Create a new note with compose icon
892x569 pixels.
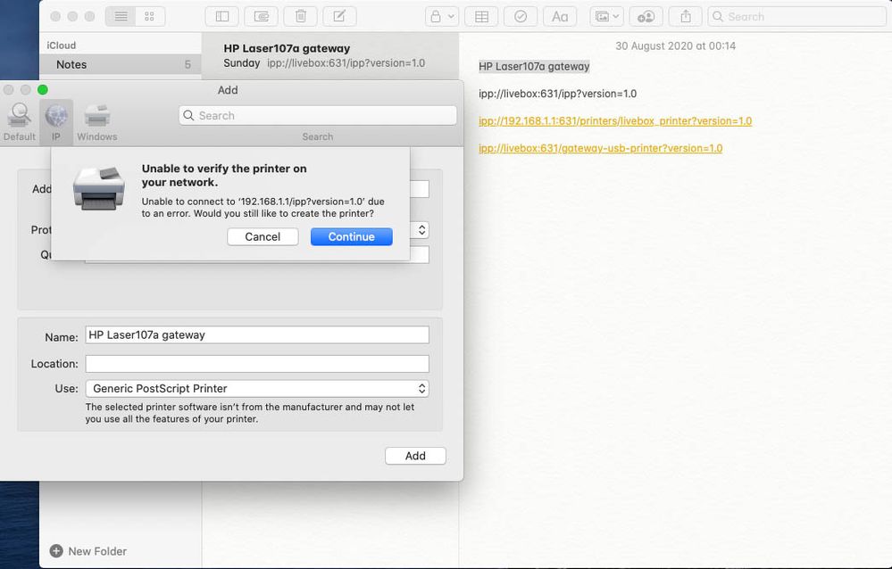tap(339, 16)
